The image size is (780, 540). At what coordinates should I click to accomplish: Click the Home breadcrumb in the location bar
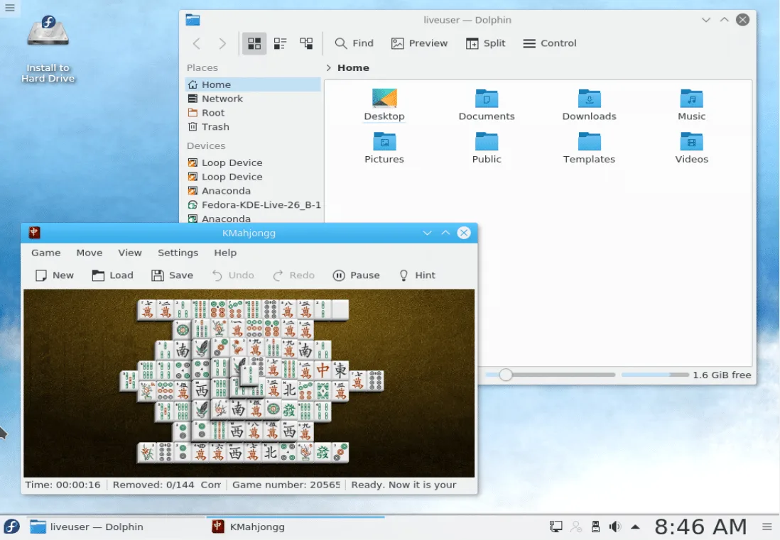[353, 67]
